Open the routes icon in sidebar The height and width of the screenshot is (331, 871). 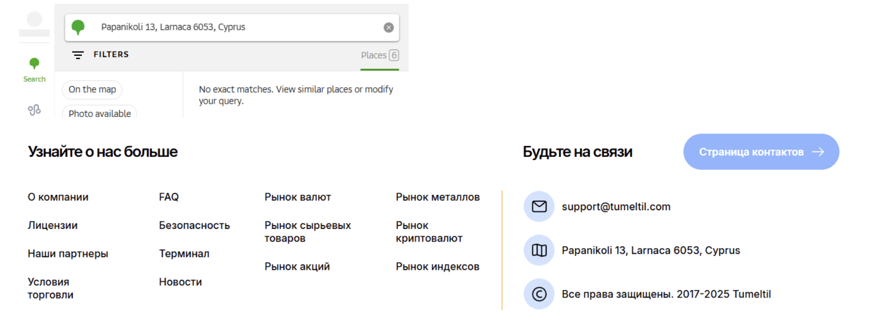(x=34, y=110)
